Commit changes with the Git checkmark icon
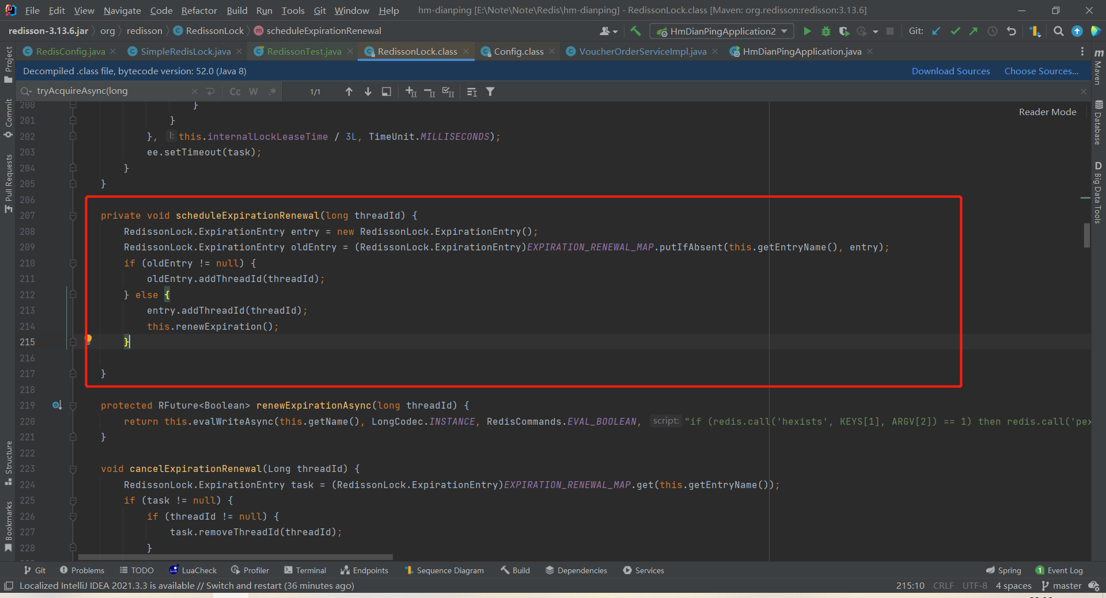This screenshot has width=1106, height=598. point(955,31)
